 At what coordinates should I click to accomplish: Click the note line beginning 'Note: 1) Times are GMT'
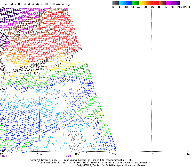82,160
